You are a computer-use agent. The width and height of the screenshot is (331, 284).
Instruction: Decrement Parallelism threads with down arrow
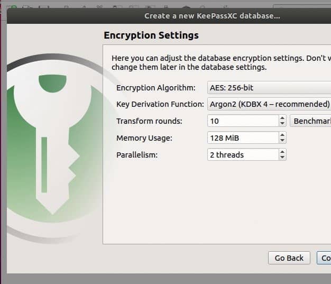click(282, 157)
